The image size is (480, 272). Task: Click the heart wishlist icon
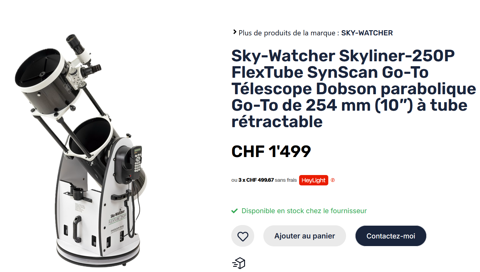pos(243,236)
